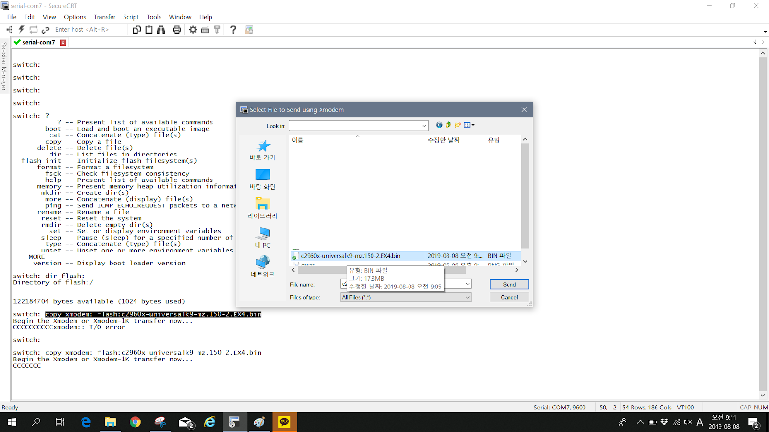
Task: Open the Script menu
Action: pos(131,17)
